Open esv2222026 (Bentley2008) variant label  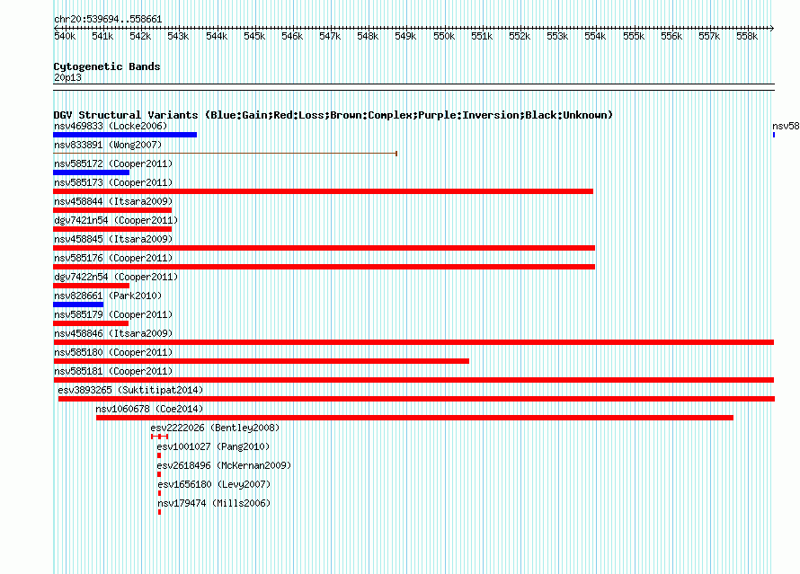(x=215, y=428)
